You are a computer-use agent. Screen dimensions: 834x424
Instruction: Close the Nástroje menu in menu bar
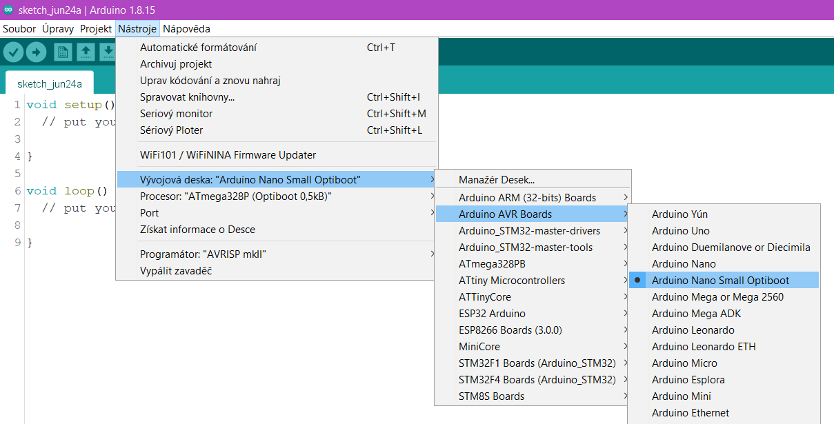point(137,29)
